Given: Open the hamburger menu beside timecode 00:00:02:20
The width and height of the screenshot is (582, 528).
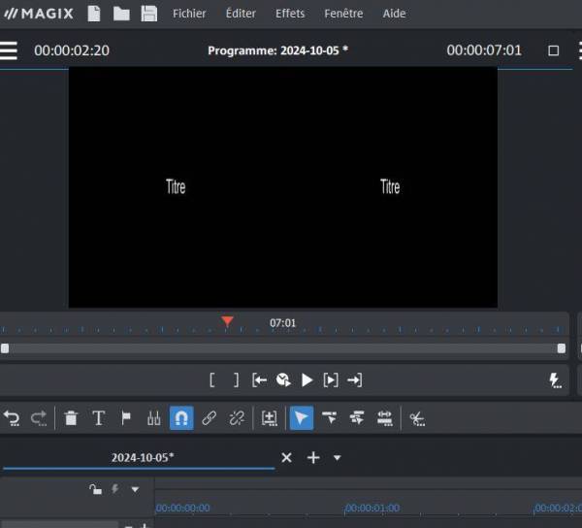Looking at the screenshot, I should tap(9, 50).
